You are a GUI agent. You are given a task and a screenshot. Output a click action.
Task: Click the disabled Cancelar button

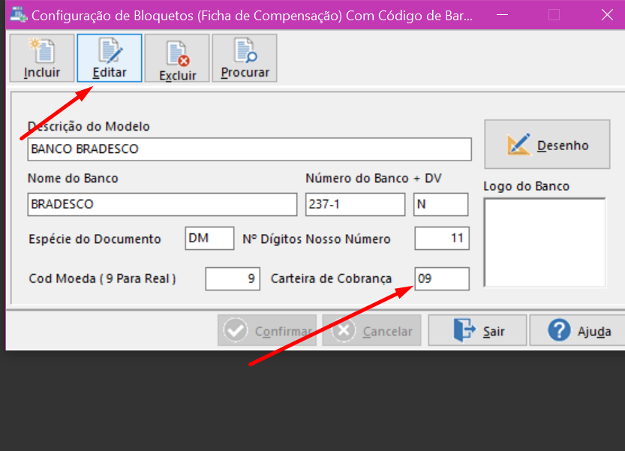pyautogui.click(x=371, y=330)
